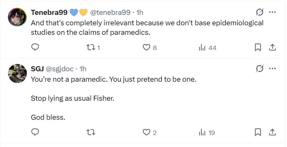Open Tenebra99's profile picture

[17, 17]
